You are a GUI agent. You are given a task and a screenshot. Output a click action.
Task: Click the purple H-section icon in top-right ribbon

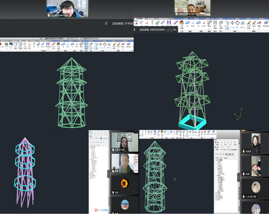(169, 23)
